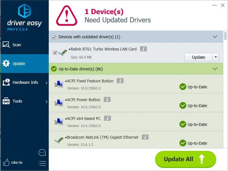
Task: Click the ACPI x64-based PC name
Action: [84, 118]
